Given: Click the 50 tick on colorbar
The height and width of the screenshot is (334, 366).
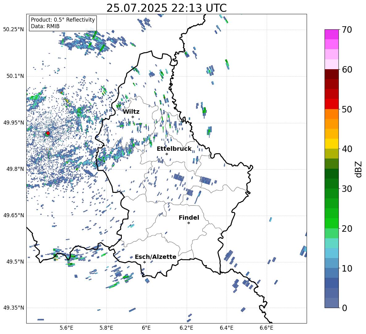Looking at the screenshot, I should [x=347, y=109].
